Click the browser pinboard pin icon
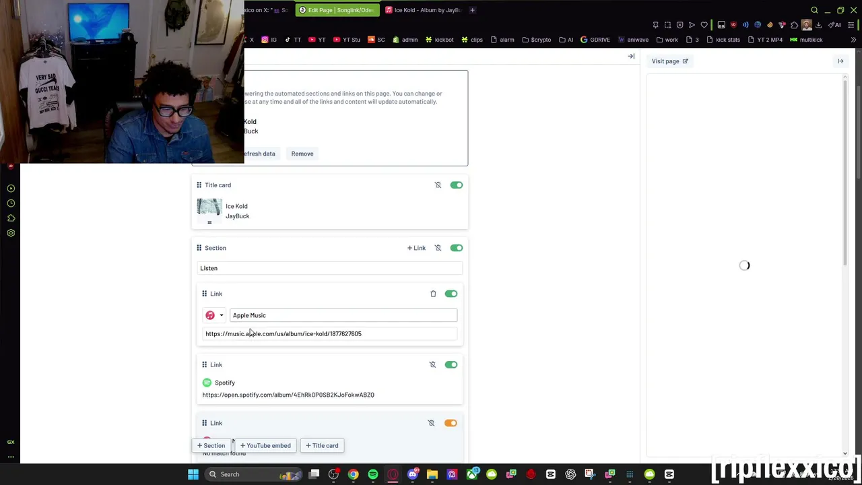The image size is (862, 485). coord(655,25)
